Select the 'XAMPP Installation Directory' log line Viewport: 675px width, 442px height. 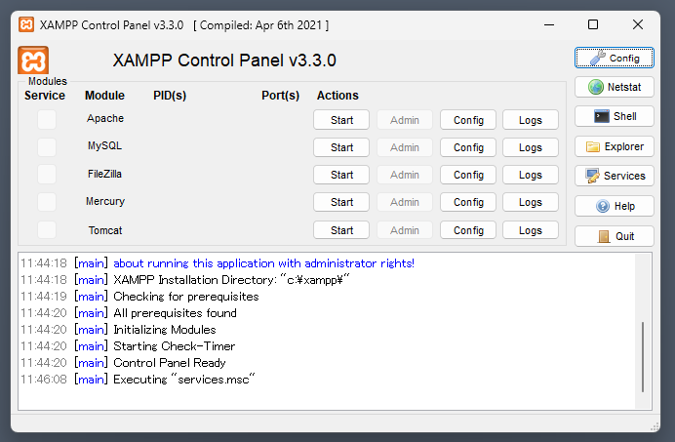[x=185, y=280]
